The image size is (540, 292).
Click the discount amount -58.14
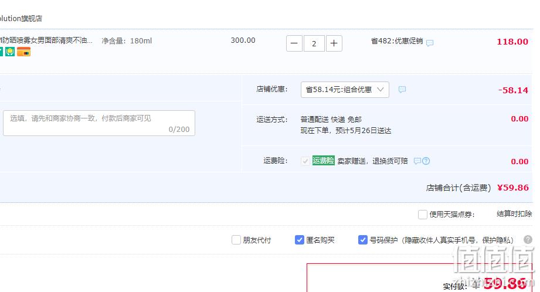coord(513,90)
